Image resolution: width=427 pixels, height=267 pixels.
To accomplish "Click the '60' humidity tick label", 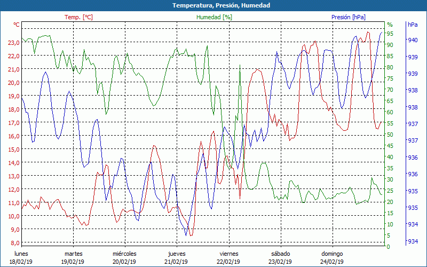I will pos(390,112).
